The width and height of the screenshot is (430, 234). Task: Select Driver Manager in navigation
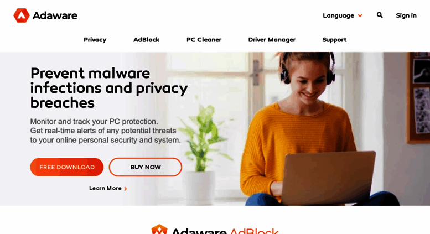tap(272, 40)
